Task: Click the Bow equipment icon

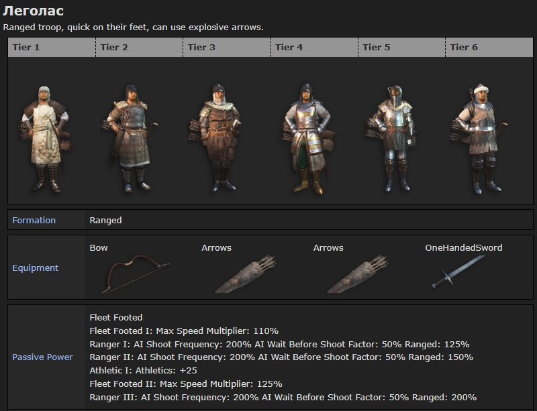Action: [126, 274]
